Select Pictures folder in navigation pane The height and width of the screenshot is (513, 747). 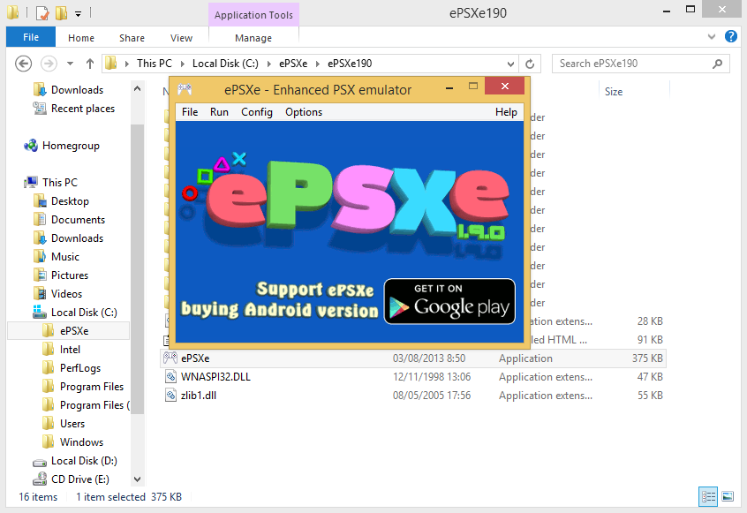(70, 275)
